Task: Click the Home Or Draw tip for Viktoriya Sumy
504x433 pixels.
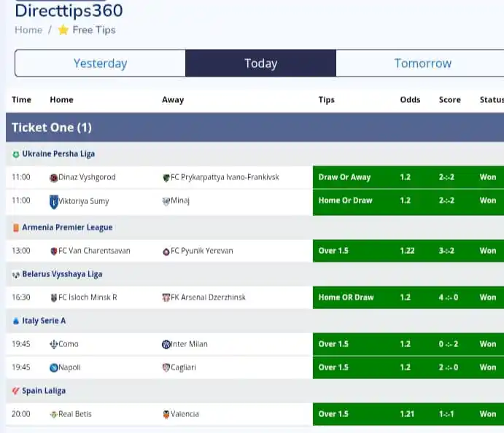Action: tap(345, 200)
